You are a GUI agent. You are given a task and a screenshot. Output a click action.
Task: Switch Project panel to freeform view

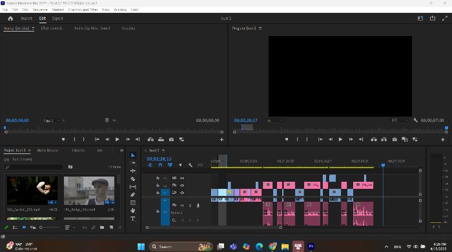[33, 228]
